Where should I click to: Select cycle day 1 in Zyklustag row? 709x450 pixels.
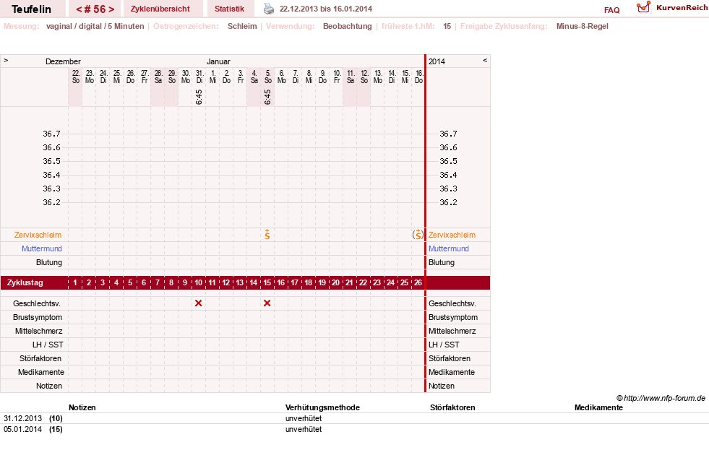click(75, 283)
